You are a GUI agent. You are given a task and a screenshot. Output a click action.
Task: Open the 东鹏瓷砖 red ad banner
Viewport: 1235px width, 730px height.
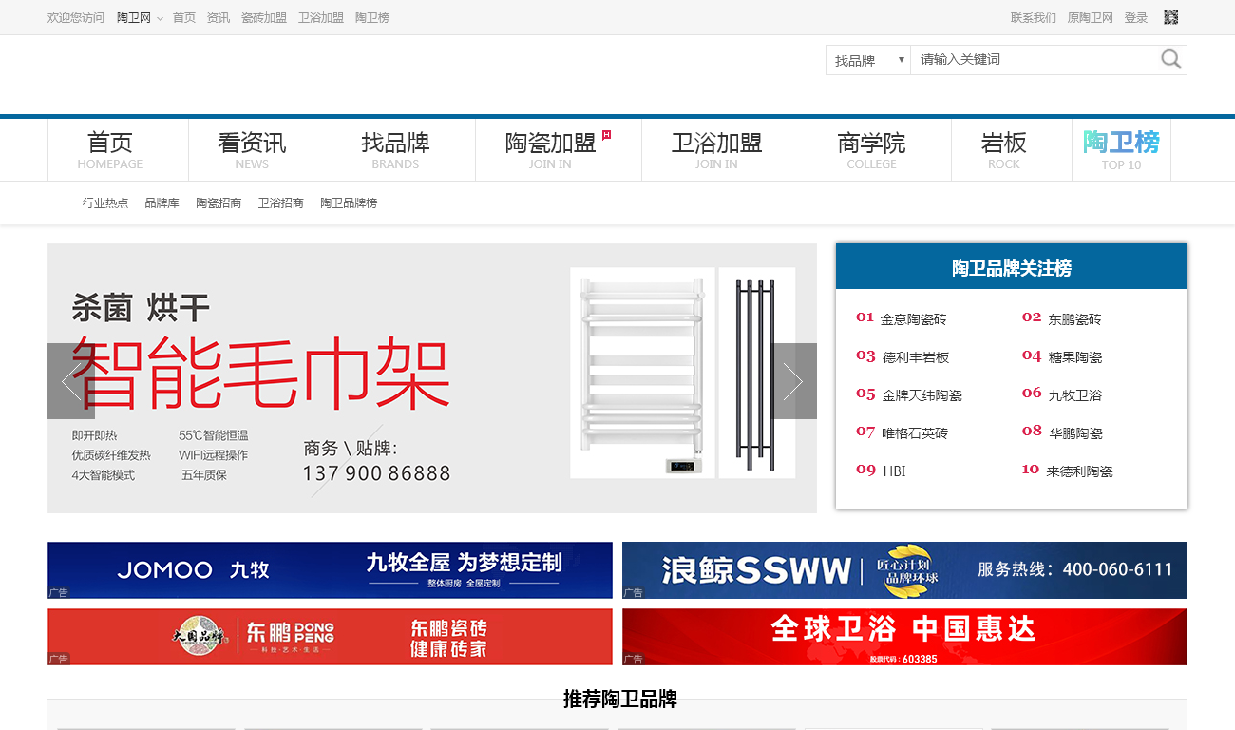(x=330, y=637)
